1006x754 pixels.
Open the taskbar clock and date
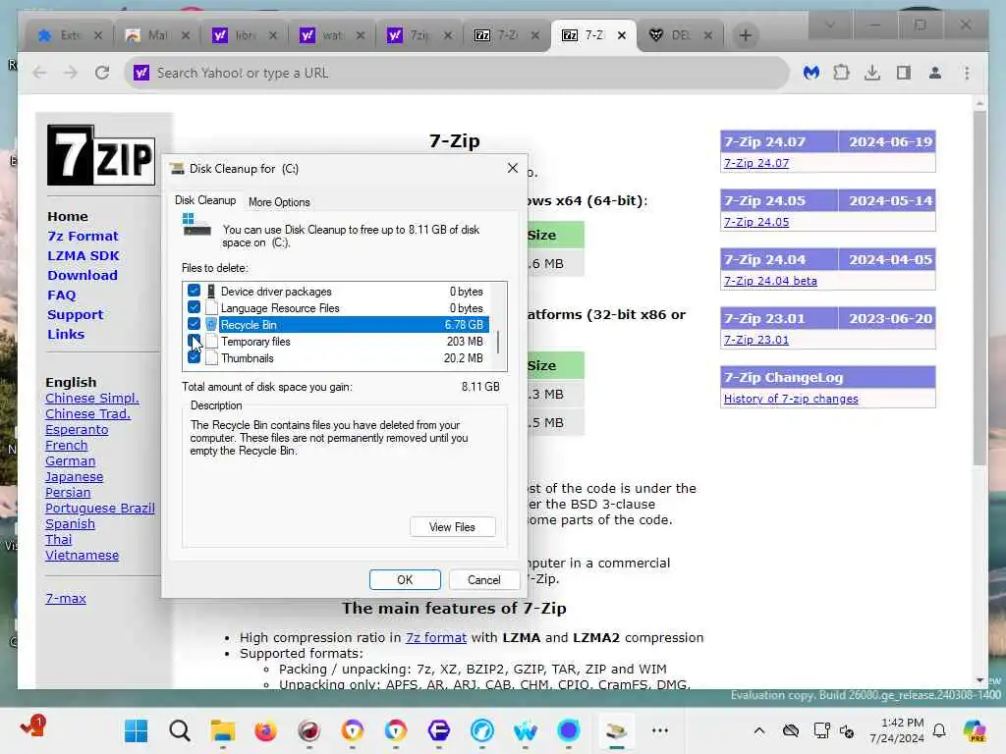897,730
